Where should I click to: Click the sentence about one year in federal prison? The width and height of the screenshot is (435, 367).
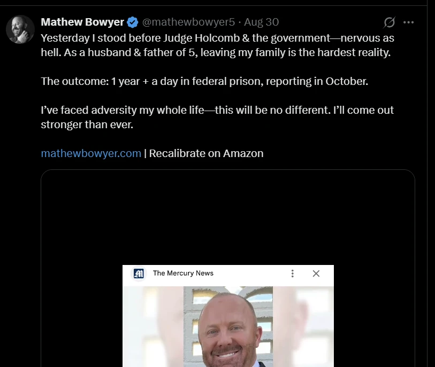coord(204,82)
